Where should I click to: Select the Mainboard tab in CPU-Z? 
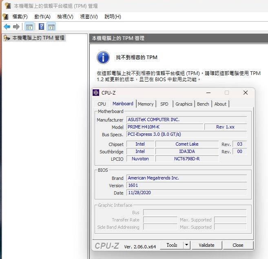(123, 104)
